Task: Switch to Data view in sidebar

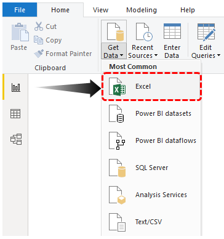Action: tap(15, 113)
